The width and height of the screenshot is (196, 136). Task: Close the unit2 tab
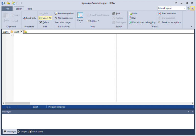click(x=21, y=32)
